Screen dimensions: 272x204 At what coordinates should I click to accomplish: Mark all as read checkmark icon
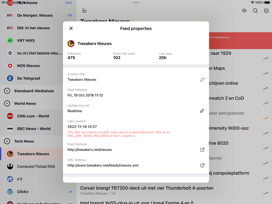pos(266,11)
